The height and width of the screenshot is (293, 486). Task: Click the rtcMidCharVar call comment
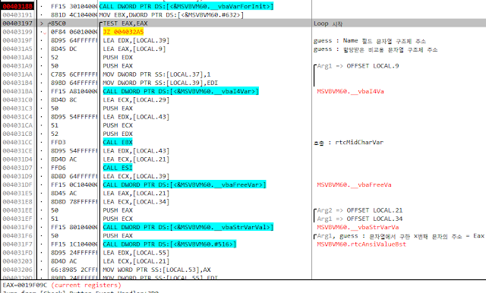349,143
